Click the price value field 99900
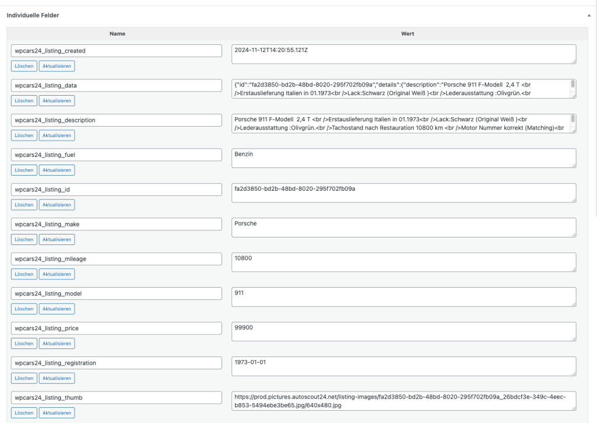 pyautogui.click(x=403, y=331)
